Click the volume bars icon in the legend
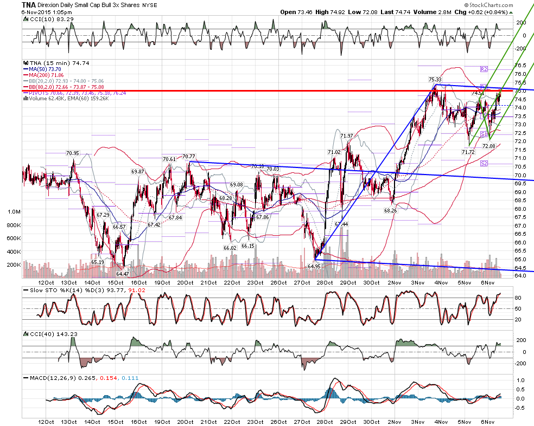The height and width of the screenshot is (426, 534). [26, 99]
